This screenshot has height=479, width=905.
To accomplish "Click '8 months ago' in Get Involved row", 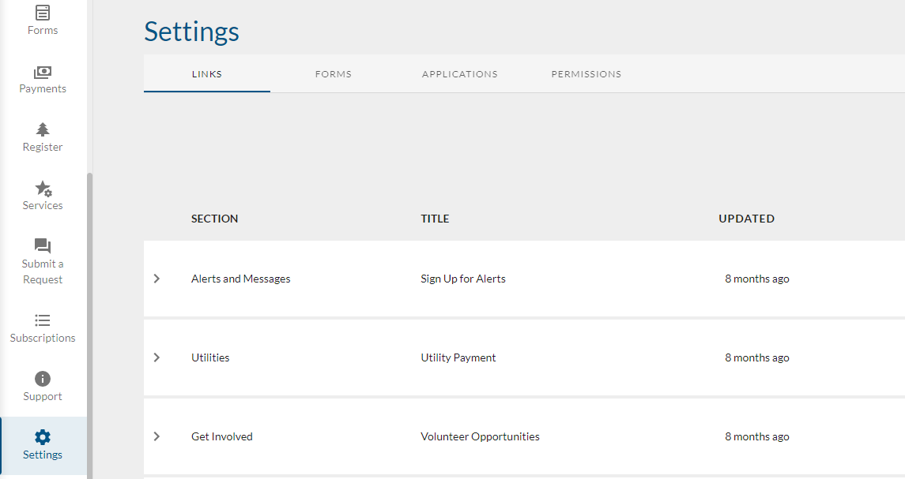I will tap(756, 436).
